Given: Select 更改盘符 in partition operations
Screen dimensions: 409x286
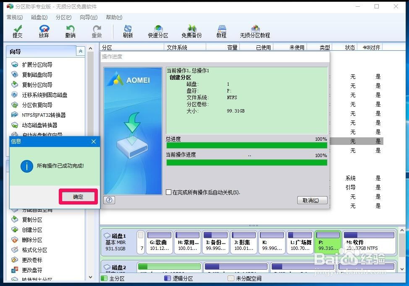Looking at the screenshot, I should pyautogui.click(x=27, y=270).
